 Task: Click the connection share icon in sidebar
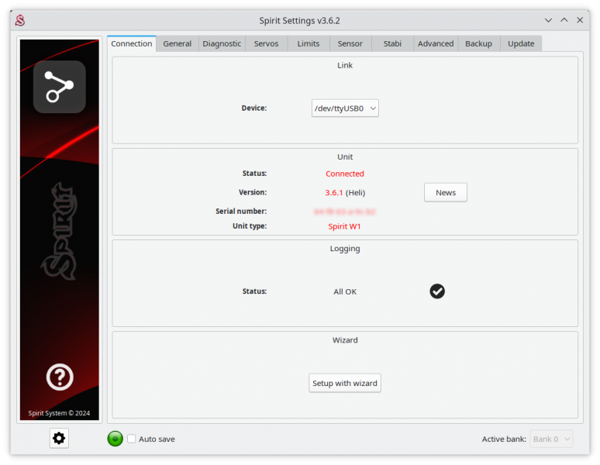pos(59,87)
